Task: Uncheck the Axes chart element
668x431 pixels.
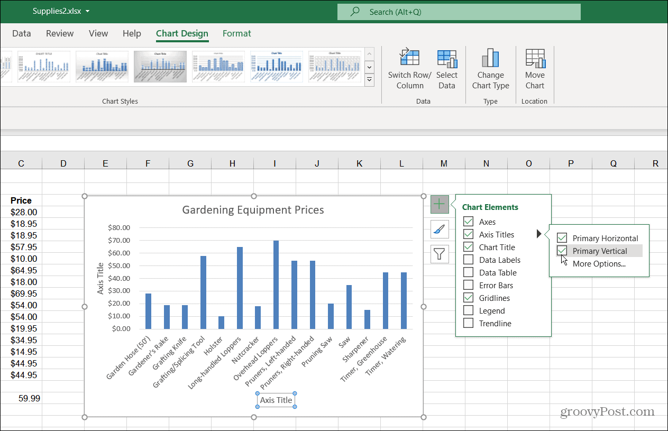Action: (x=468, y=222)
